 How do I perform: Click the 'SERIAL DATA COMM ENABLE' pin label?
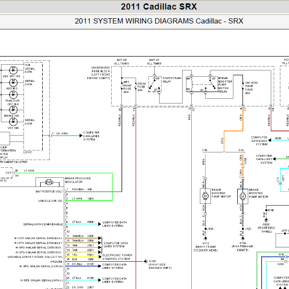pos(43,224)
